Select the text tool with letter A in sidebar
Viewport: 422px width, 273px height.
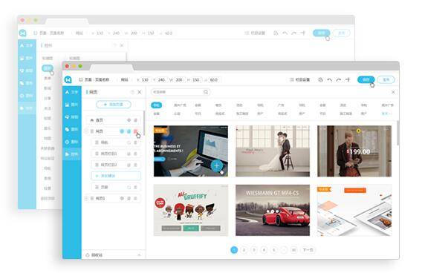[x=71, y=92]
